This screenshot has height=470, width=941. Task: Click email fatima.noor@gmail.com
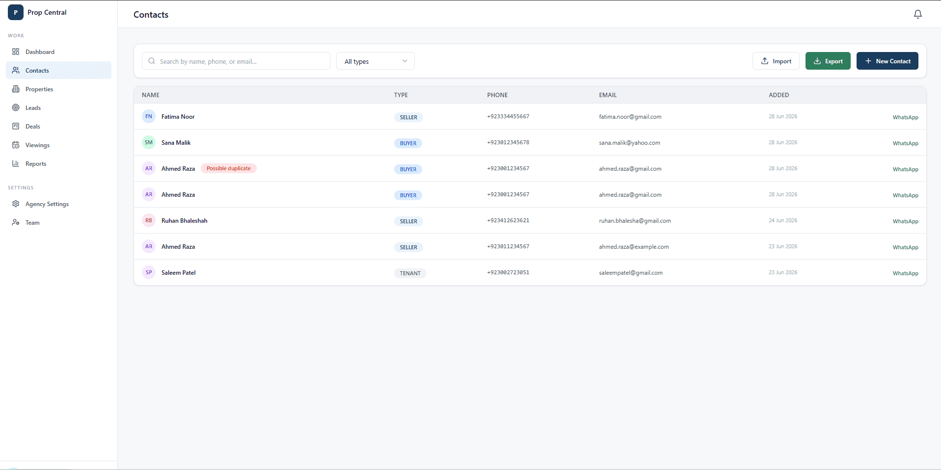(630, 117)
